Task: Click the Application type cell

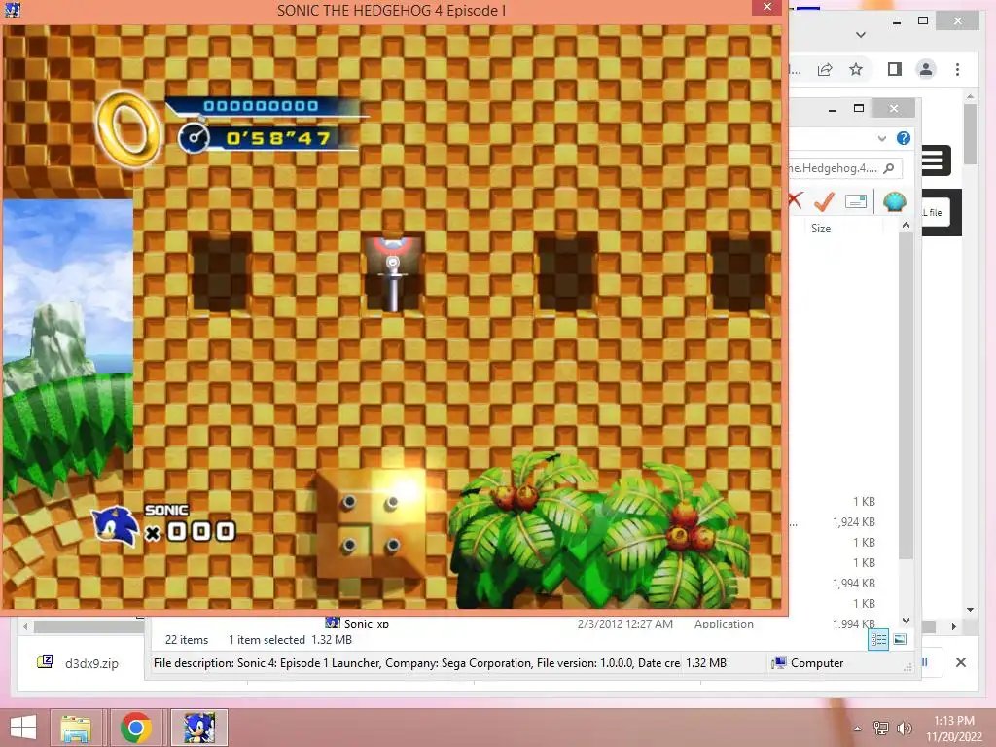Action: click(x=724, y=623)
